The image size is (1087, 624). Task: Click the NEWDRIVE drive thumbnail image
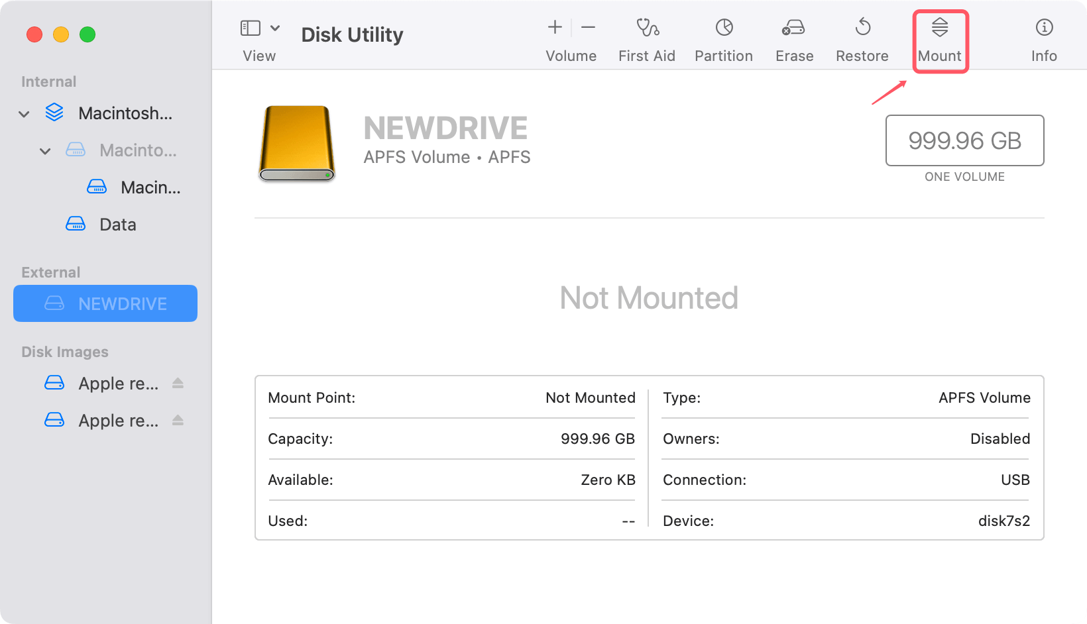[296, 143]
